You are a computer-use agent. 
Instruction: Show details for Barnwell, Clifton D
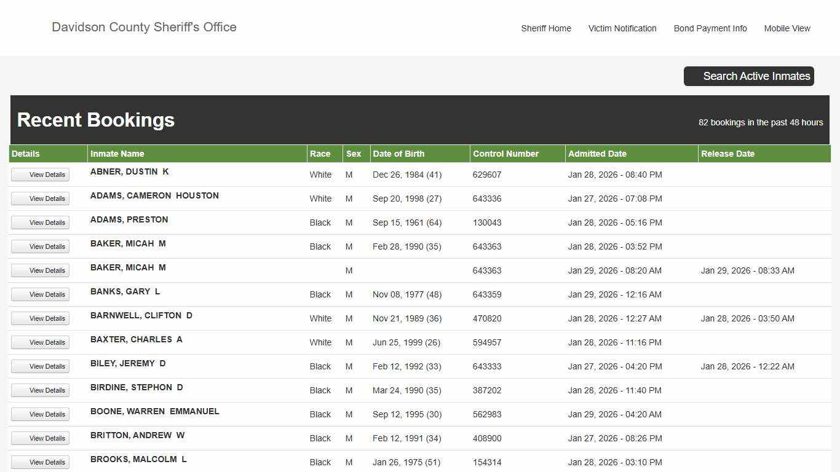(40, 318)
